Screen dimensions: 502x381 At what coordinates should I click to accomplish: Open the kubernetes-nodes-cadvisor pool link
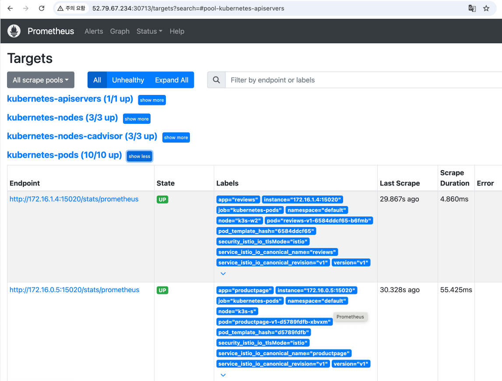coord(82,136)
